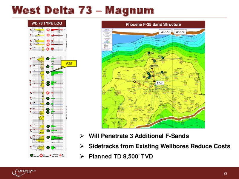Click the WD 74 block label
Screen dimensions: 239x179
point(180,32)
